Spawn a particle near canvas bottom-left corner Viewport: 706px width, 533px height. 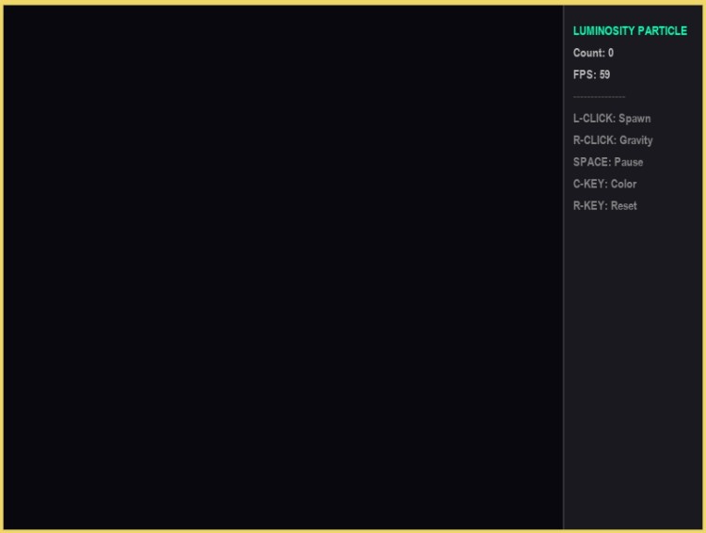point(24,510)
